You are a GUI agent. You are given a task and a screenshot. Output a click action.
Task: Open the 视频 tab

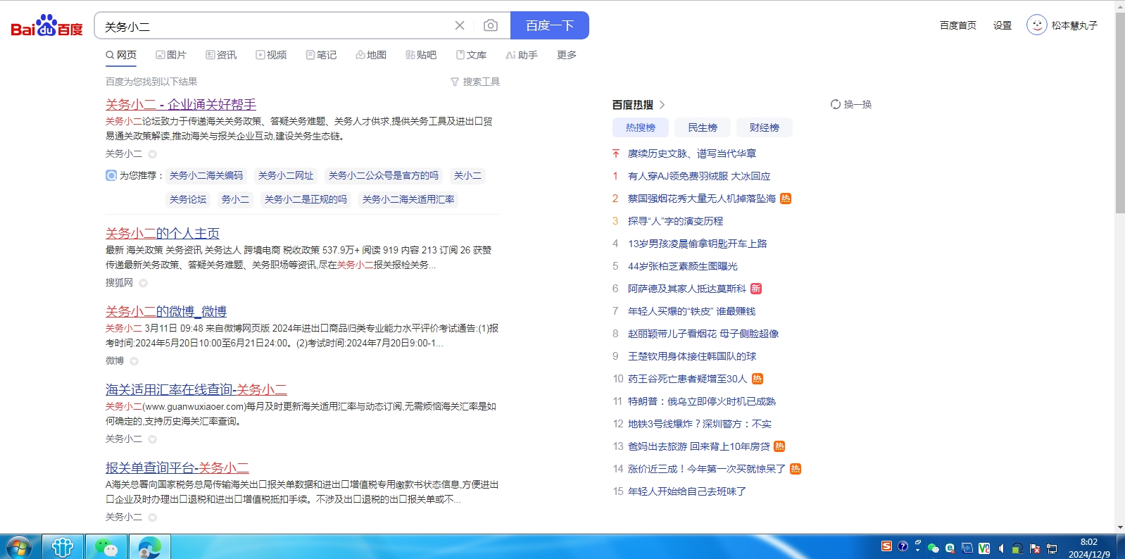[271, 55]
